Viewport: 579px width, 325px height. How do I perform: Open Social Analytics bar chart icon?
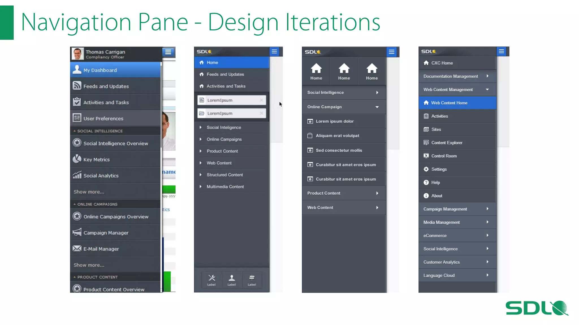77,175
